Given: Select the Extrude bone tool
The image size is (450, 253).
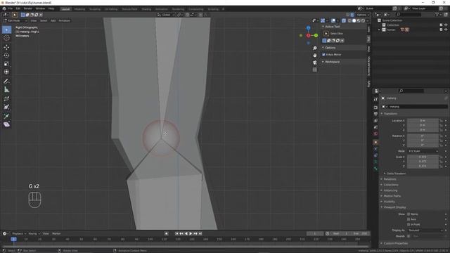Looking at the screenshot, I should click(6, 116).
